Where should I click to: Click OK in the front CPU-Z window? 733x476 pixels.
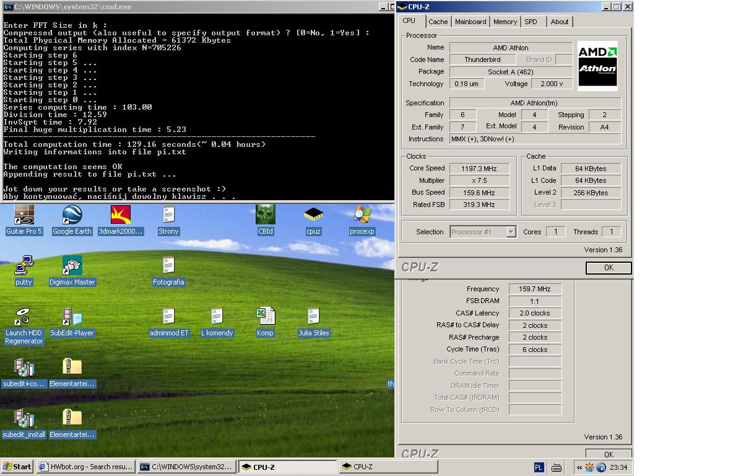point(609,268)
